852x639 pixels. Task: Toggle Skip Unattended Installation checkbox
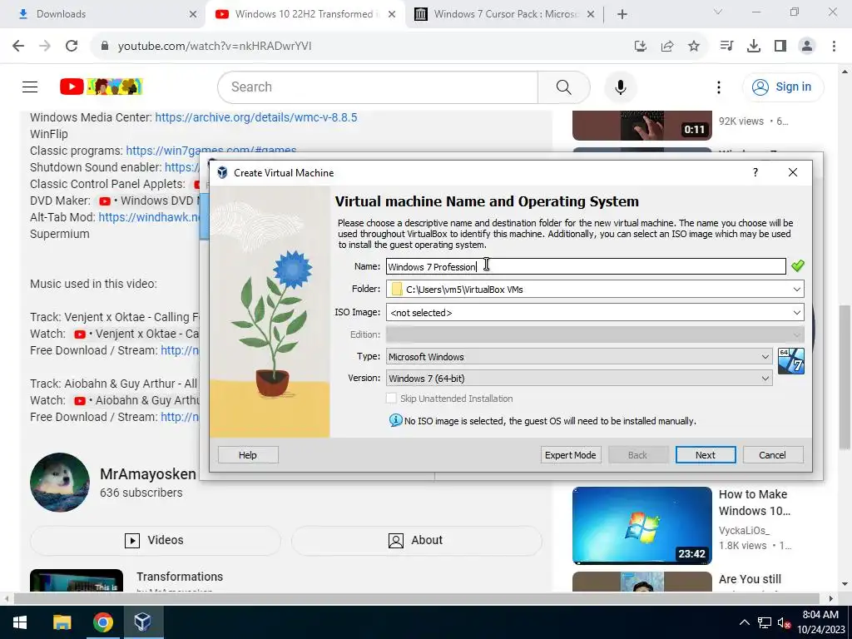[x=391, y=399]
